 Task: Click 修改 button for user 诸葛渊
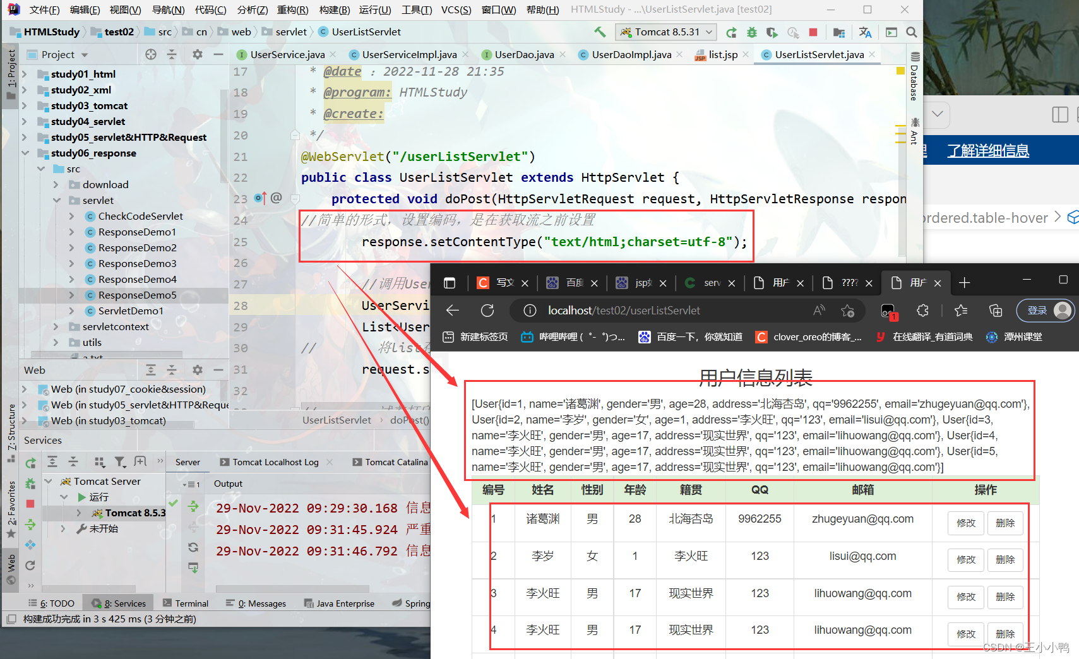pos(965,523)
